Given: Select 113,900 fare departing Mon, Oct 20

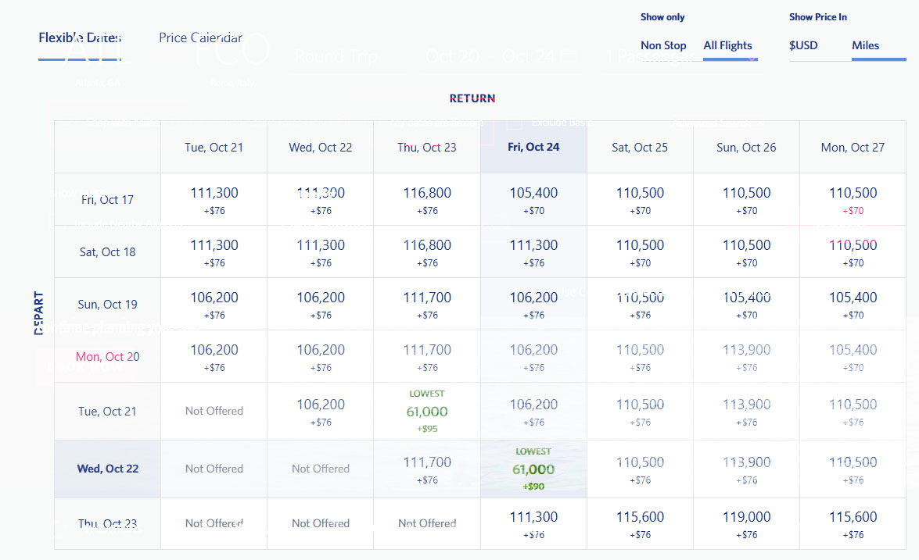Looking at the screenshot, I should [x=746, y=357].
